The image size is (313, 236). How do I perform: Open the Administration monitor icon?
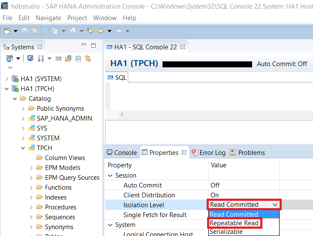(30, 58)
